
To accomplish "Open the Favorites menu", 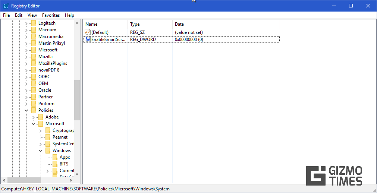I will tap(51, 15).
